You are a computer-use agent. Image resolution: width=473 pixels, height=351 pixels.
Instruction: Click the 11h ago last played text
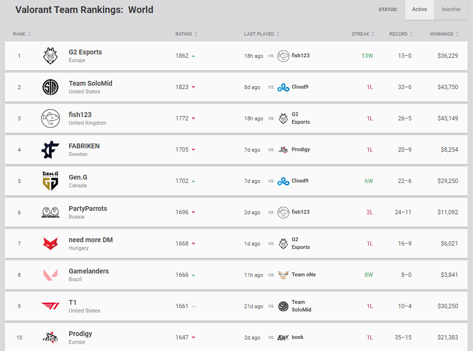click(x=254, y=275)
